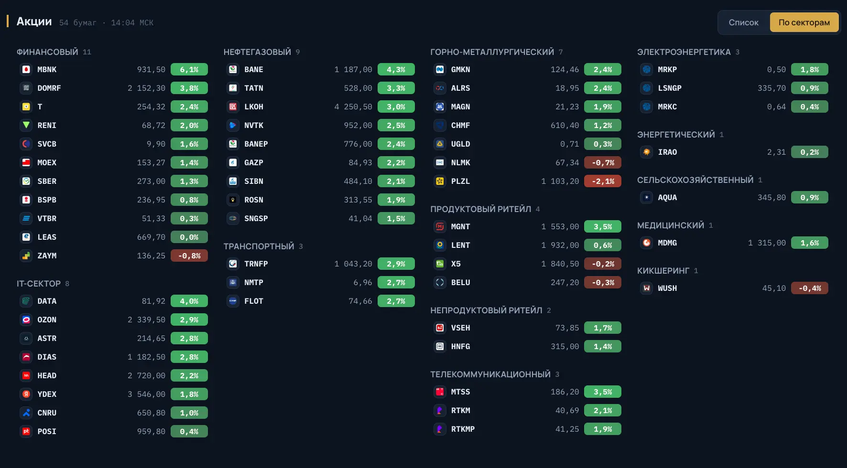Open the IRAO logo icon

(x=646, y=152)
